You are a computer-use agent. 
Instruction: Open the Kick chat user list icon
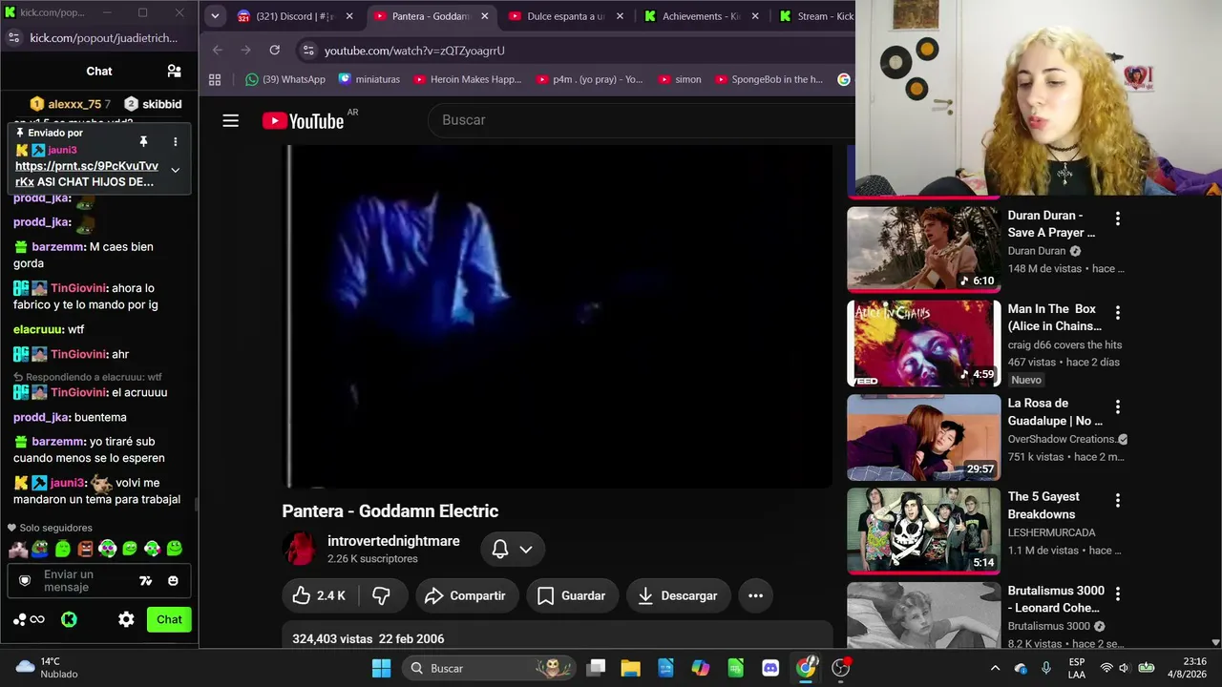coord(174,71)
